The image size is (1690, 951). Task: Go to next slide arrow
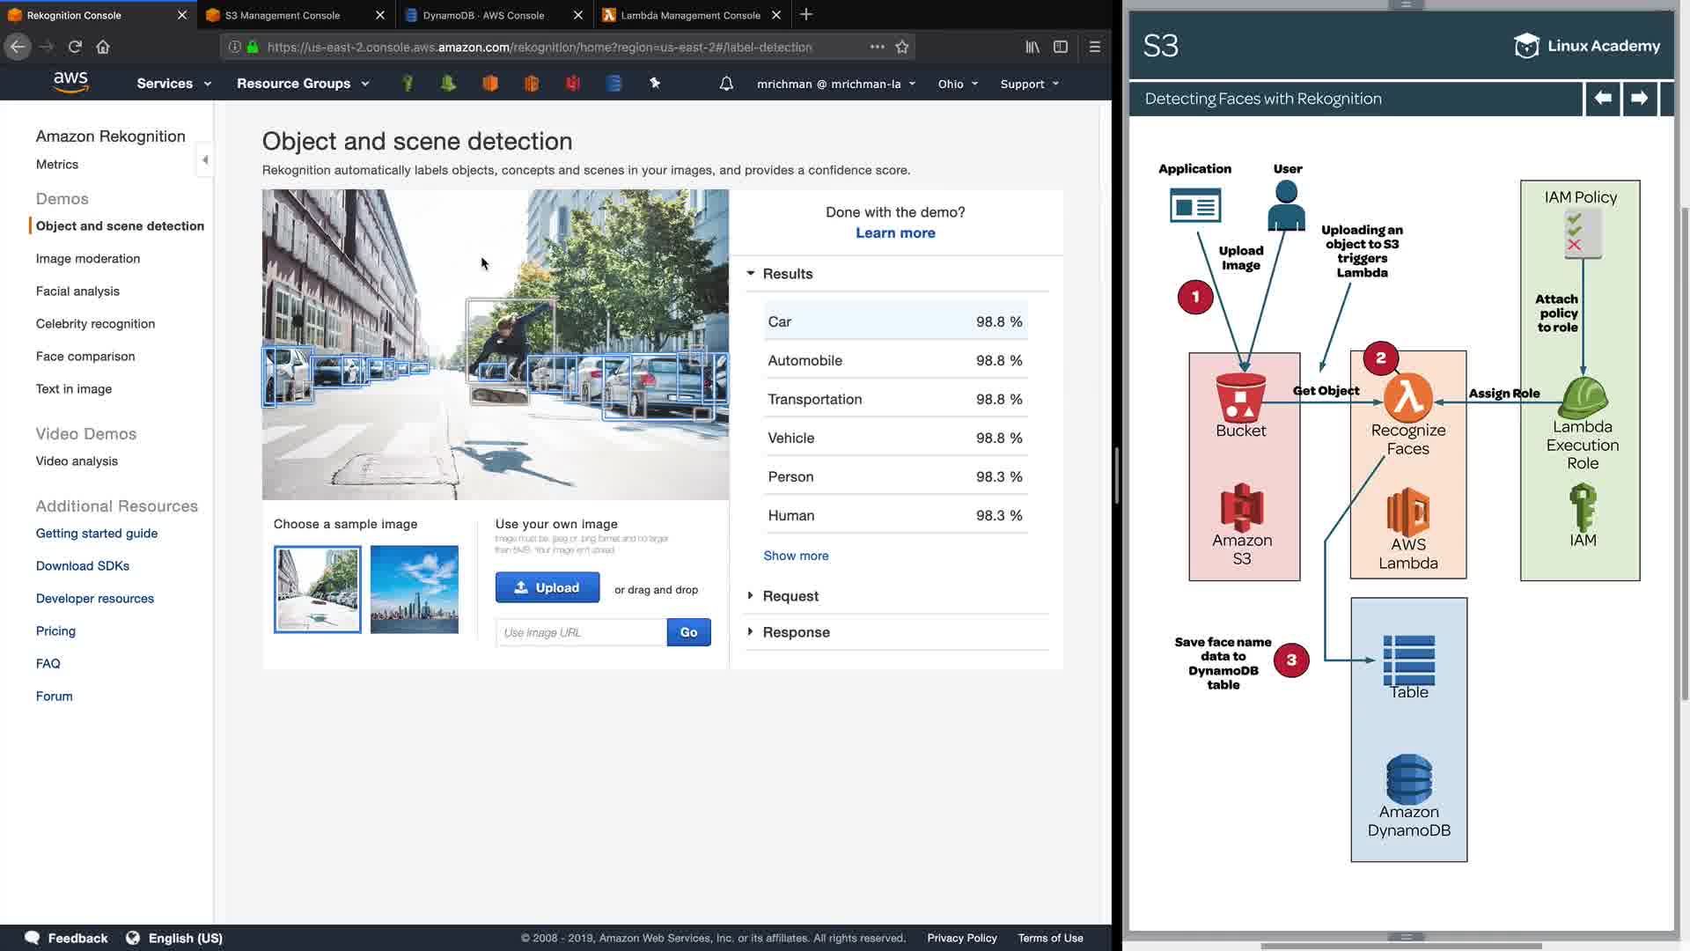tap(1639, 99)
